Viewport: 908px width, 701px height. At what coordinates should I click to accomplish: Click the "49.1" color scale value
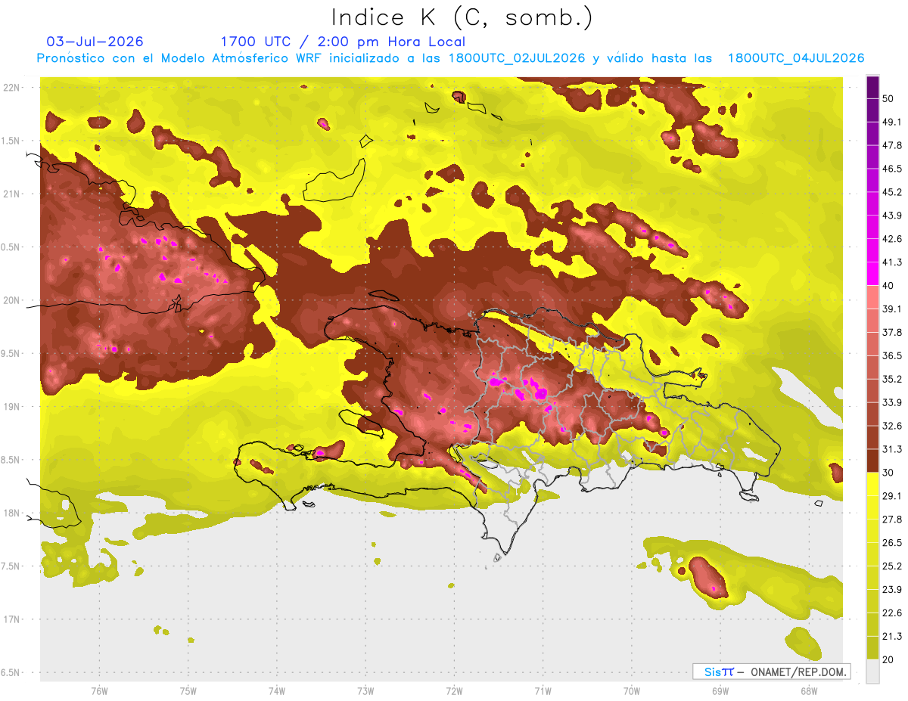click(x=892, y=123)
